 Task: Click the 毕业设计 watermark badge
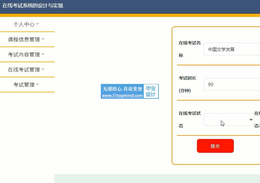tap(151, 91)
